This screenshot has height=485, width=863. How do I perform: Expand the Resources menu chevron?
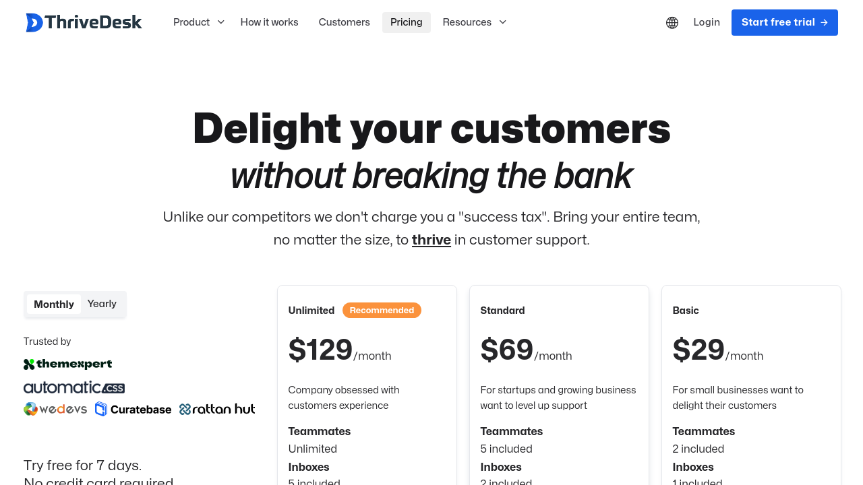[502, 22]
